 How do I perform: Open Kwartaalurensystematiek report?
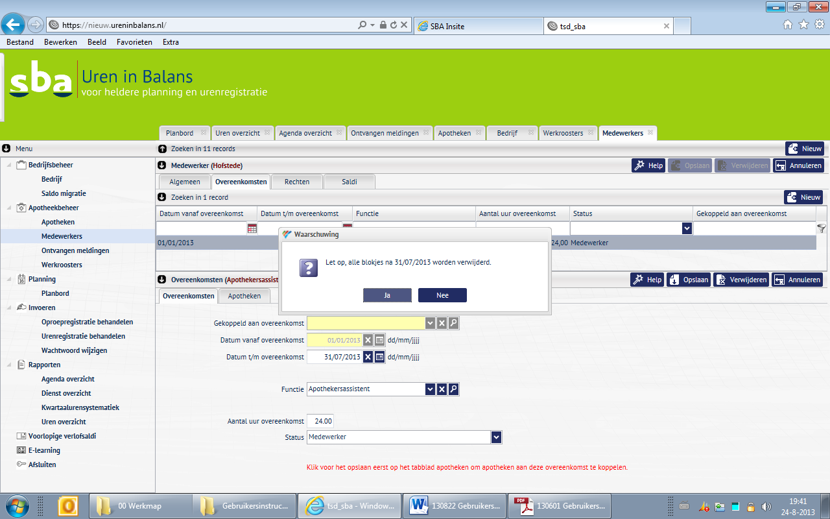click(x=80, y=407)
